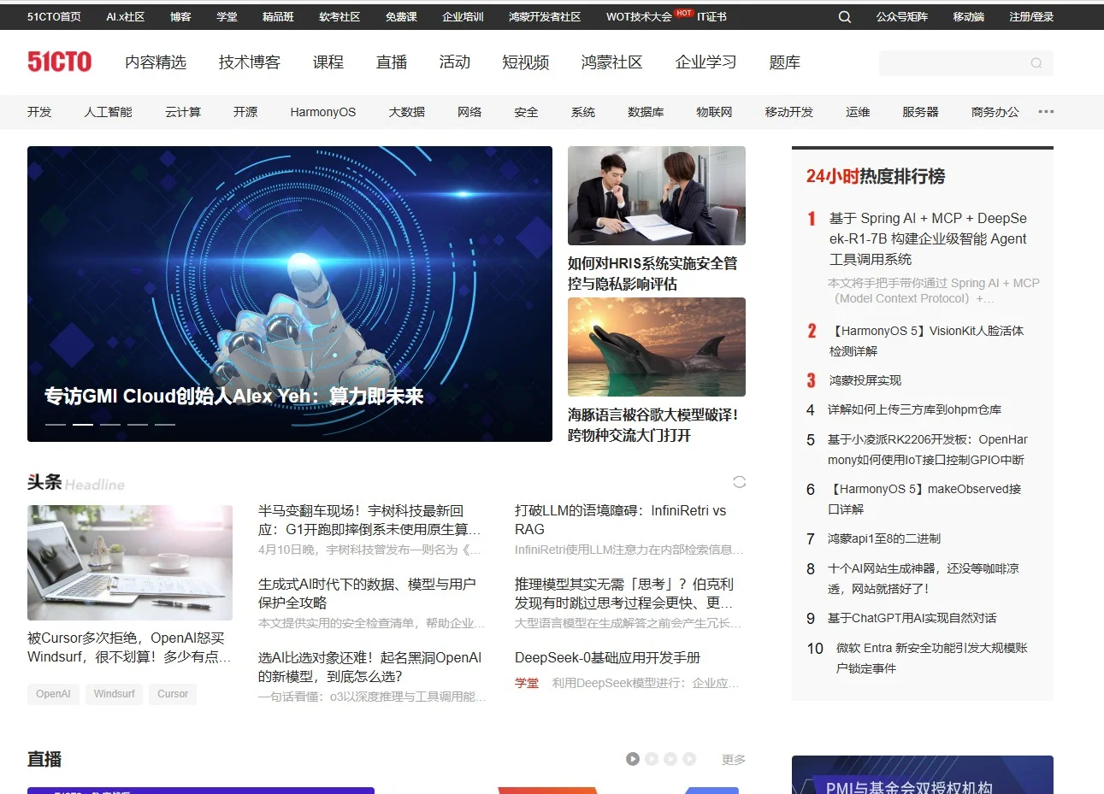This screenshot has width=1104, height=794.
Task: Click the 更多 link beside 直播
Action: 733,759
